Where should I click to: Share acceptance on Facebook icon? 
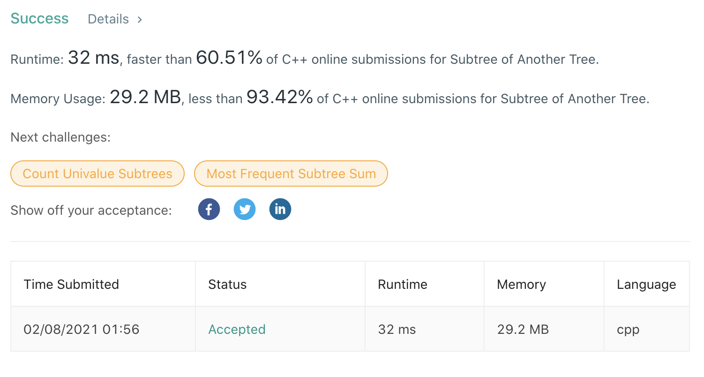(x=209, y=209)
